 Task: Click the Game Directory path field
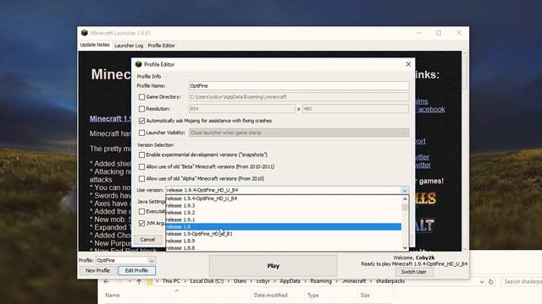coord(299,97)
